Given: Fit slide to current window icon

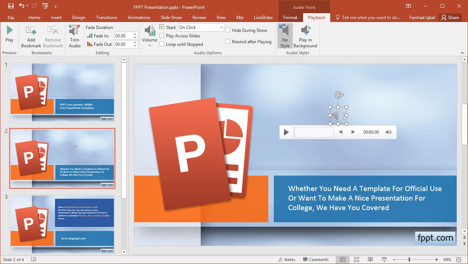Looking at the screenshot, I should click(458, 260).
